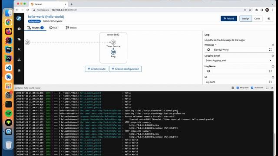This screenshot has height=156, width=278.
Task: Select the Code view toggle
Action: pyautogui.click(x=257, y=19)
